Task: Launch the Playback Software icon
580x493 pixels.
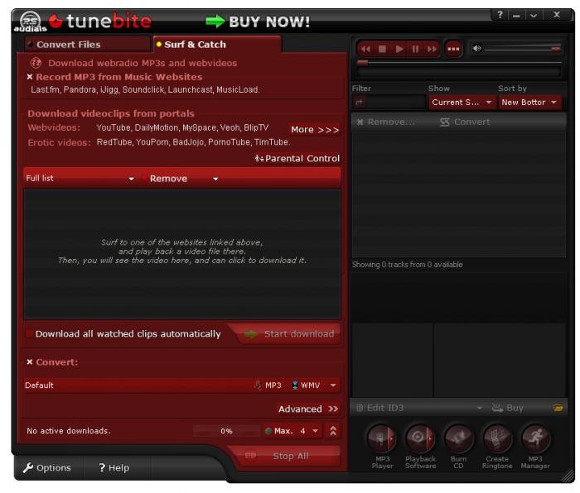Action: (x=420, y=438)
